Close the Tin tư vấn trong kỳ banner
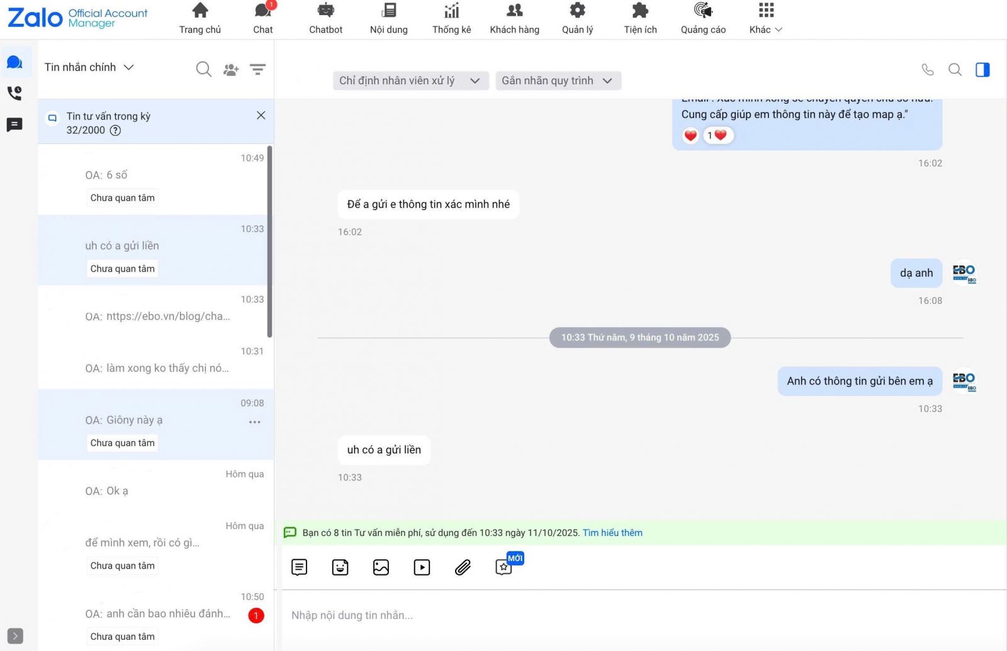This screenshot has height=651, width=1007. click(261, 115)
